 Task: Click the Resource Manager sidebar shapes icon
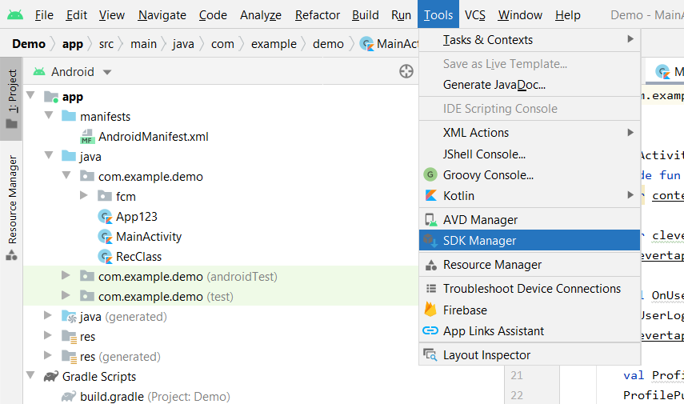coord(11,254)
